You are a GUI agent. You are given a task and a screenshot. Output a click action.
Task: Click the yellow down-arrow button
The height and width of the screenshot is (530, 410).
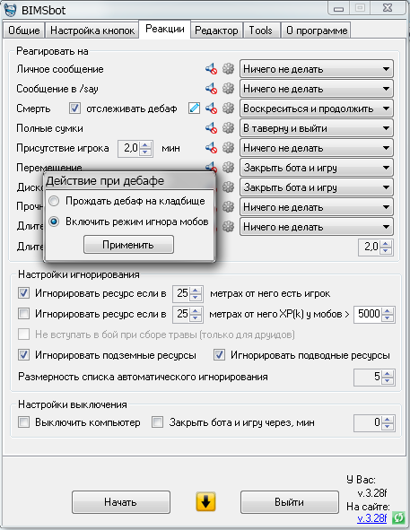tap(205, 501)
